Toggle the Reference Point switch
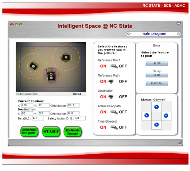The width and height of the screenshot is (190, 171). 114,66
